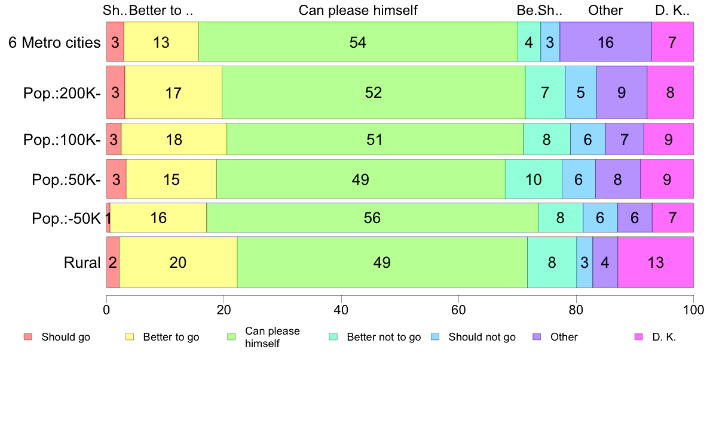The image size is (710, 439).
Task: Select the Pop.:100K- green segment labeled 51
Action: click(x=375, y=139)
